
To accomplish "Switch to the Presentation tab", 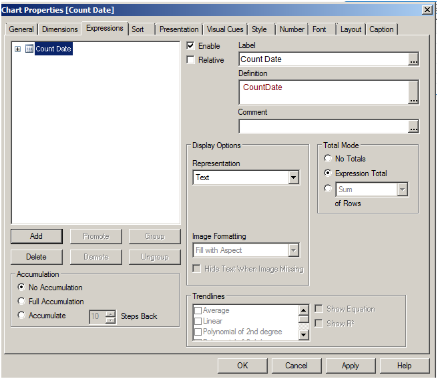I will (179, 29).
